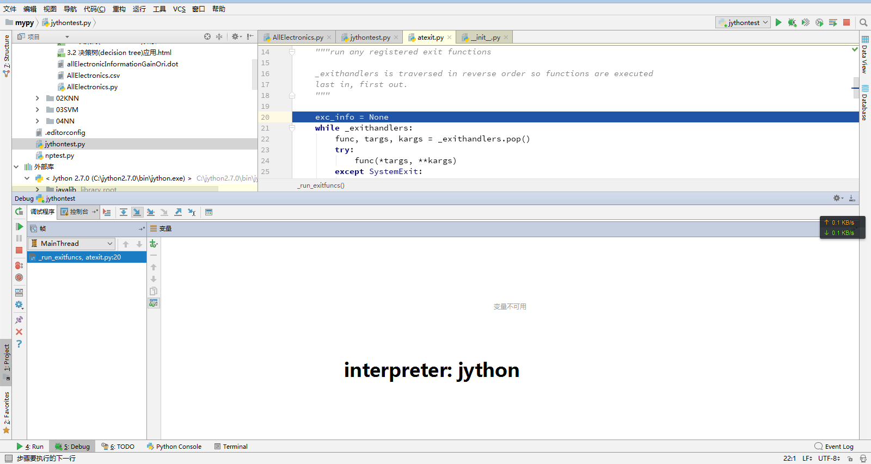The image size is (871, 464).
Task: Show execution point in debugger toolbar
Action: click(107, 212)
